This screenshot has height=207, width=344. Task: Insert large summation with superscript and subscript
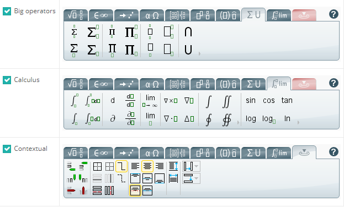(x=93, y=32)
